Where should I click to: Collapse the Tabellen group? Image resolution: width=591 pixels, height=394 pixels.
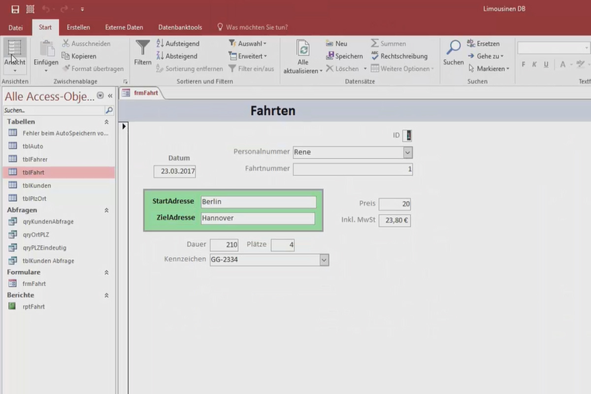click(x=106, y=122)
